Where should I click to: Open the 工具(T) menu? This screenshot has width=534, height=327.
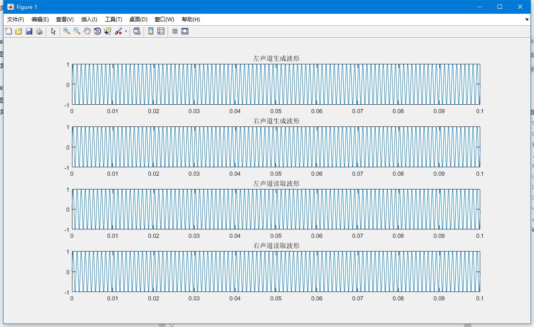click(113, 20)
